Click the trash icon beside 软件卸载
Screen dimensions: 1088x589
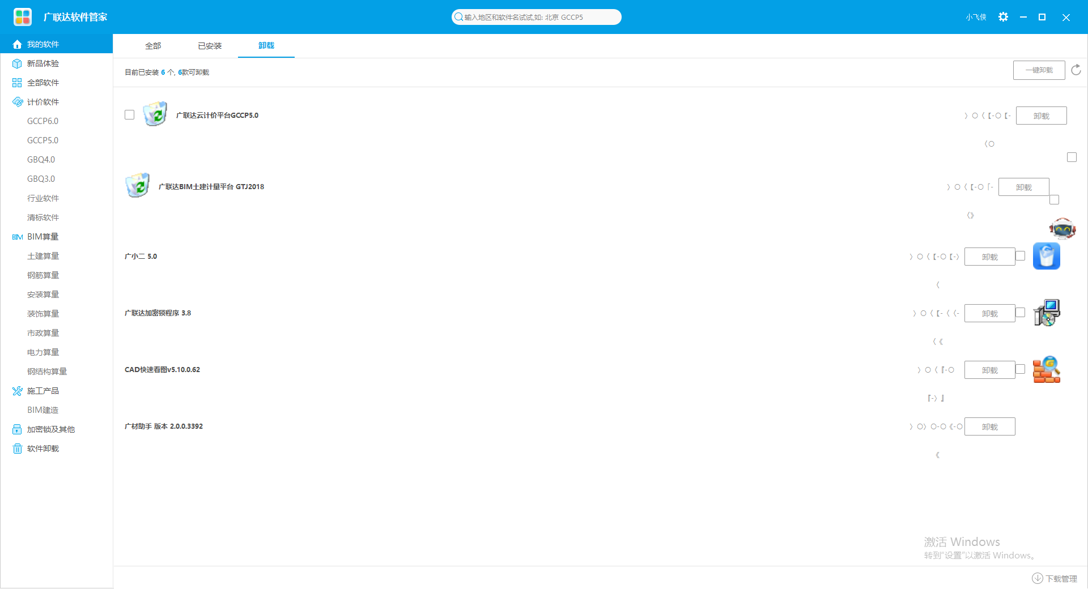pyautogui.click(x=17, y=449)
